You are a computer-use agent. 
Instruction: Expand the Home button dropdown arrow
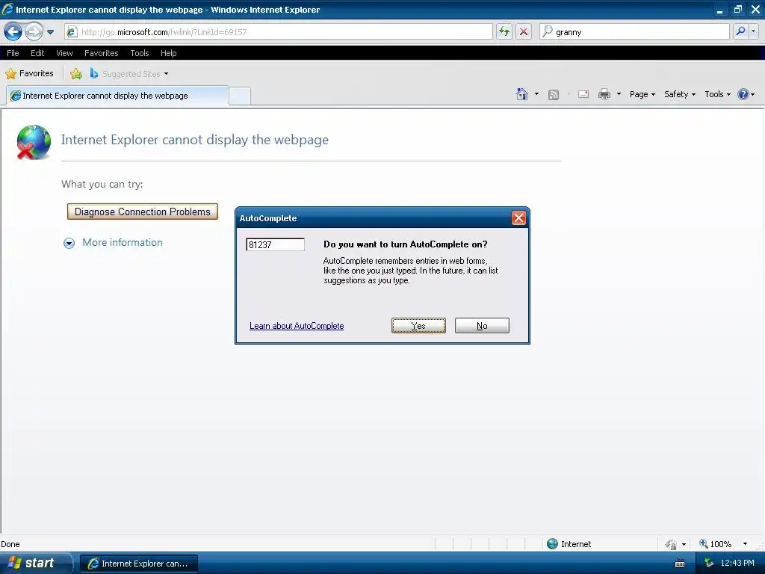(x=536, y=94)
